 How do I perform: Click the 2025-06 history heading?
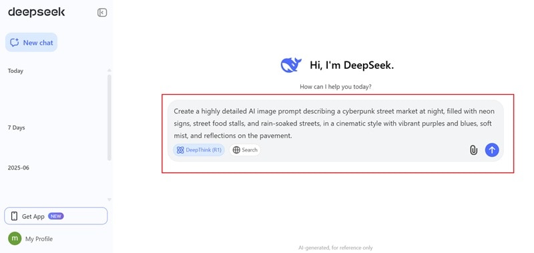19,168
